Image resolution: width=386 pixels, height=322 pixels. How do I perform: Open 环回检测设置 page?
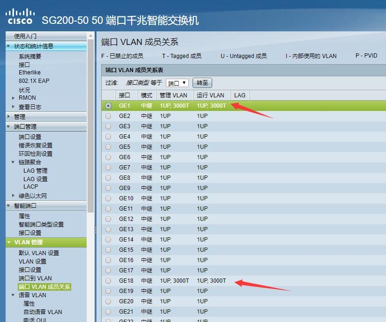coord(36,154)
